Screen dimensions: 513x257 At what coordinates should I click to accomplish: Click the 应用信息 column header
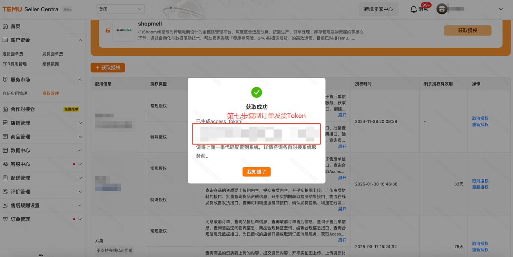(103, 84)
